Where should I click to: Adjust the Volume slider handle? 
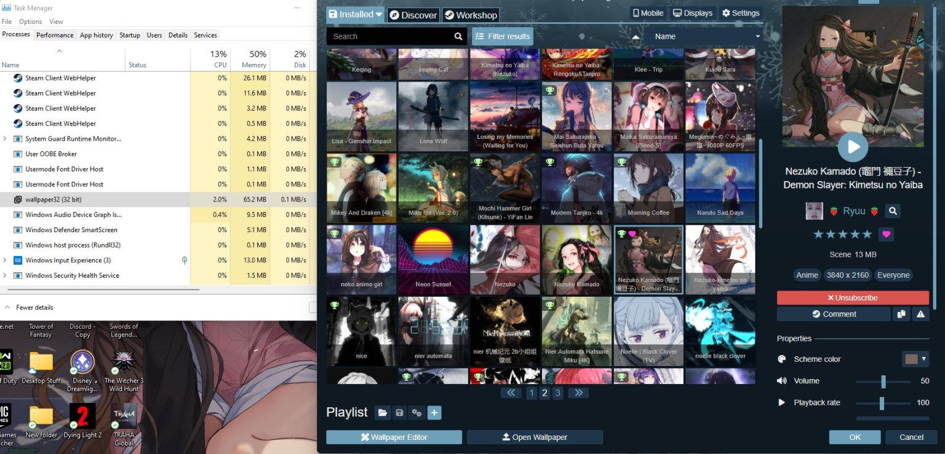[x=883, y=381]
